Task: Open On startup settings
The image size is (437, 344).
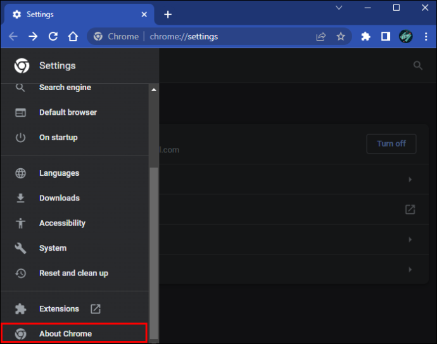Action: 74,137
